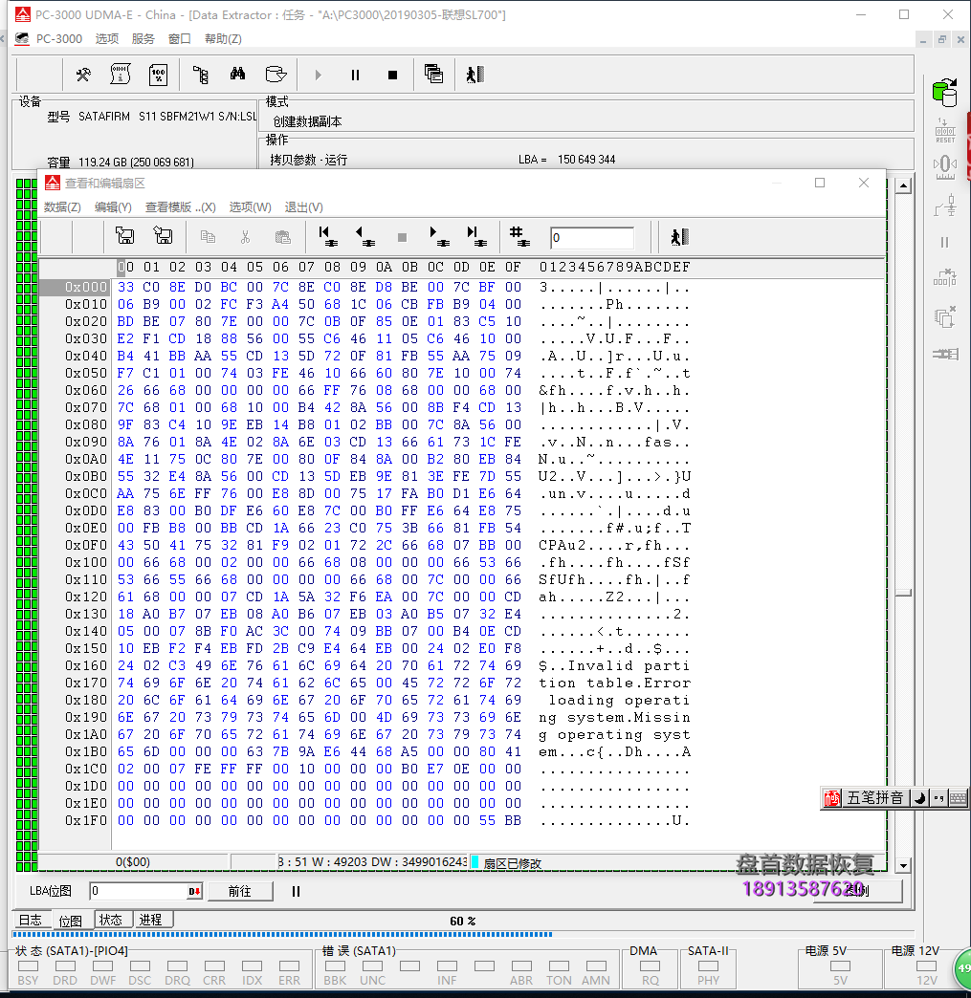Viewport: 971px width, 998px height.
Task: Open the soft keyboard from the IME bar
Action: [958, 798]
